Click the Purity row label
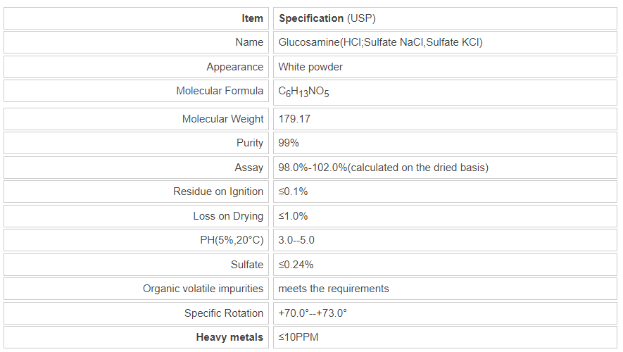623x352 pixels. (250, 143)
